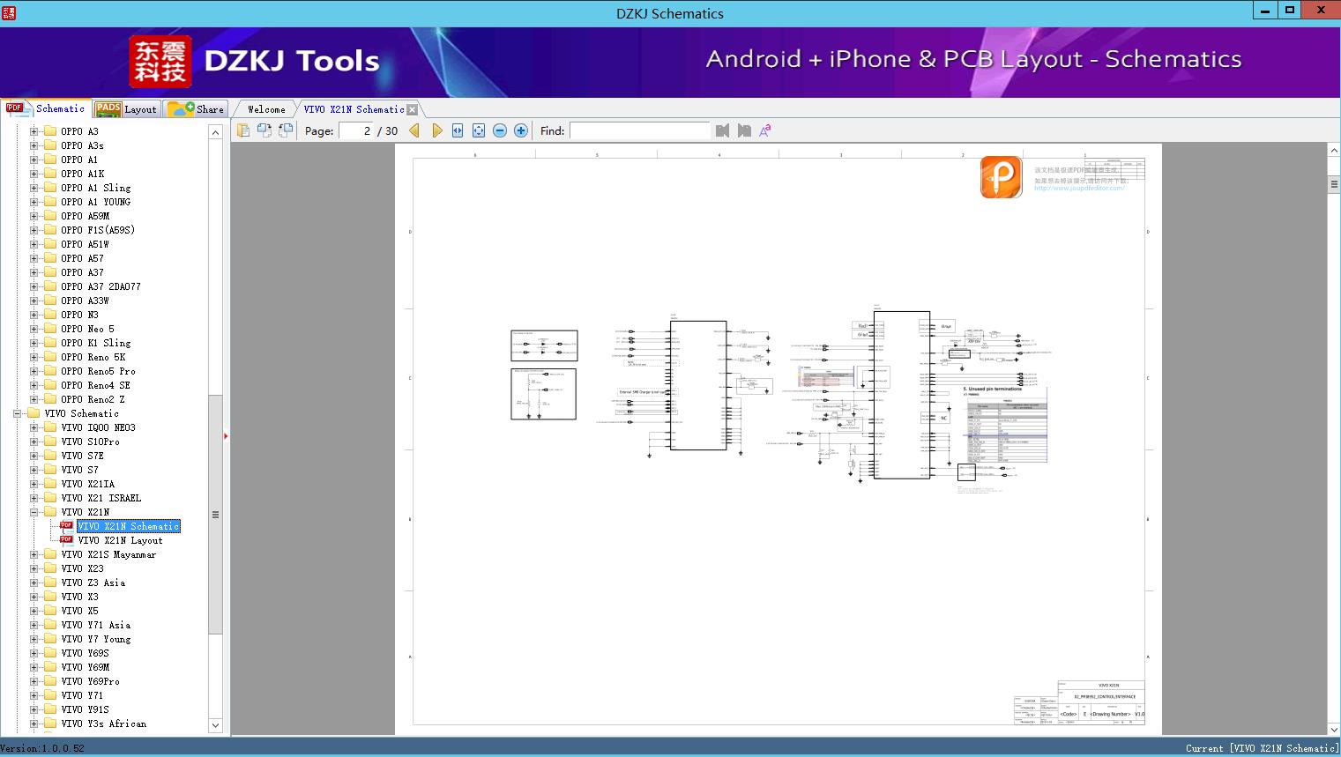Select the VIVO X21N Schematic document tab
The height and width of the screenshot is (757, 1341).
[x=354, y=109]
